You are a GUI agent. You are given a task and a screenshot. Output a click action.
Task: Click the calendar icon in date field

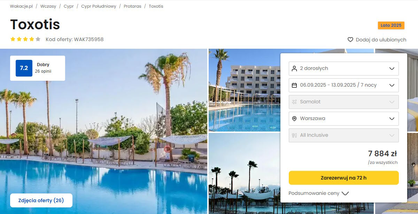(x=294, y=85)
